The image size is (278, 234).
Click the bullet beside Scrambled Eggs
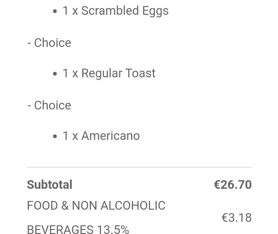pos(55,11)
